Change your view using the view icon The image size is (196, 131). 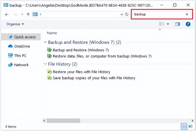[162, 24]
